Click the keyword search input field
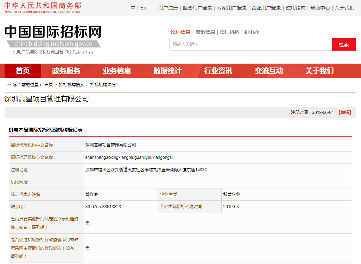Screen dimensions: 361x264 [251, 44]
